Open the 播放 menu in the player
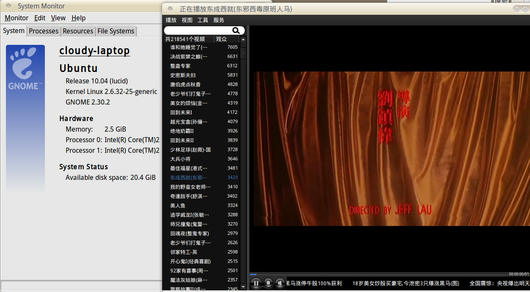 click(x=171, y=20)
